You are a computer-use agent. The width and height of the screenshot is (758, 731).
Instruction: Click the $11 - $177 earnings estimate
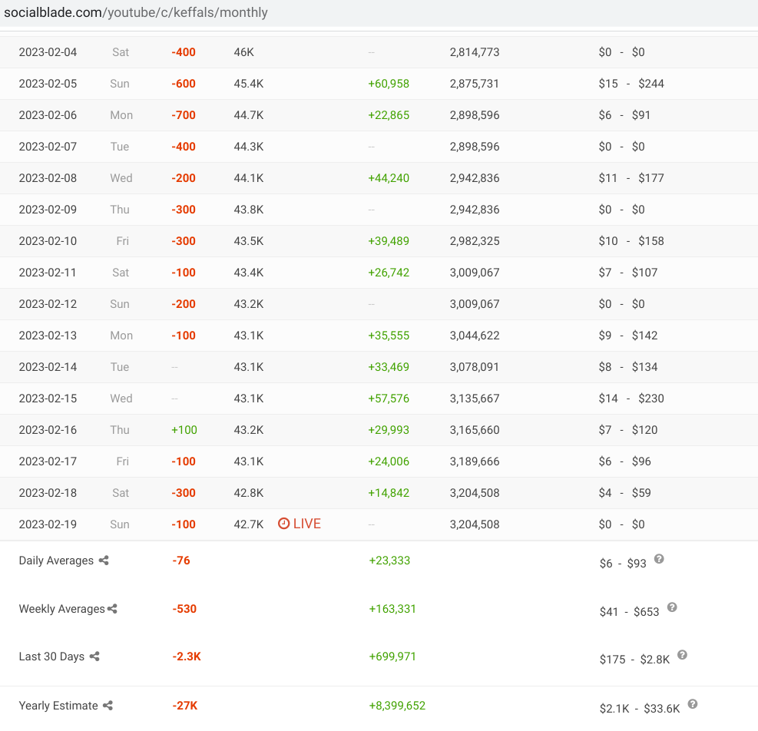(x=631, y=178)
